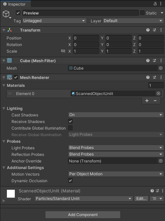Enable Contribute Global Illumination
This screenshot has height=221, width=165.
70,128
